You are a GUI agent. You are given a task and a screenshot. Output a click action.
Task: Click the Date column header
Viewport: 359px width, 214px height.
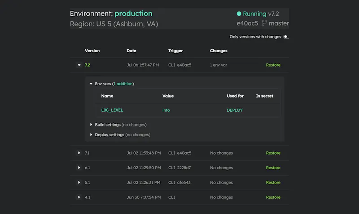(x=131, y=51)
